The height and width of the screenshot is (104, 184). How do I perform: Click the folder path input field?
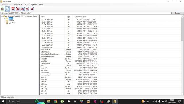pos(86,13)
